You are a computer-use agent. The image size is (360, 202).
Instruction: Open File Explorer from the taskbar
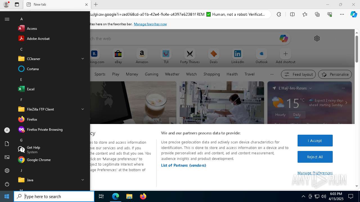129,196
